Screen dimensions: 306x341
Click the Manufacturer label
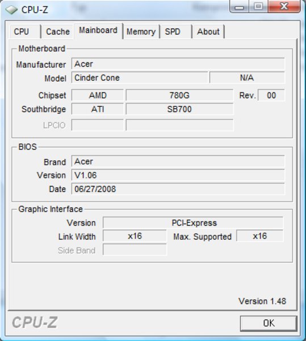pyautogui.click(x=41, y=65)
